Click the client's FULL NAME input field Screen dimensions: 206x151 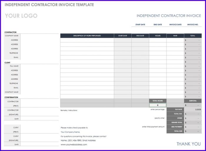[39, 66]
